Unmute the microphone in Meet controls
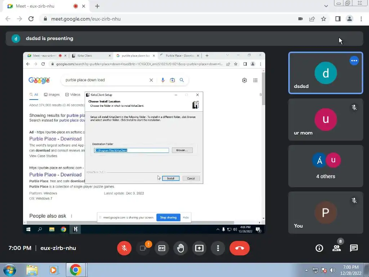The width and height of the screenshot is (369, 277). [124, 248]
